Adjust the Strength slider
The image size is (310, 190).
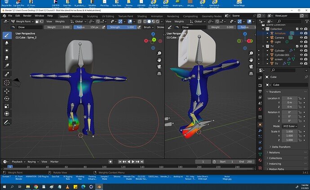[122, 27]
